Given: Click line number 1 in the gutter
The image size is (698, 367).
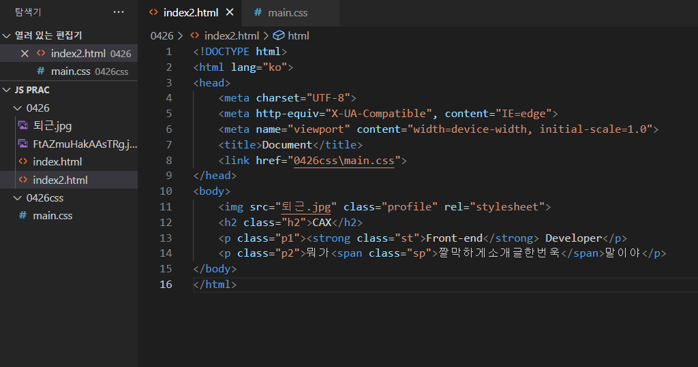Looking at the screenshot, I should pyautogui.click(x=169, y=52).
